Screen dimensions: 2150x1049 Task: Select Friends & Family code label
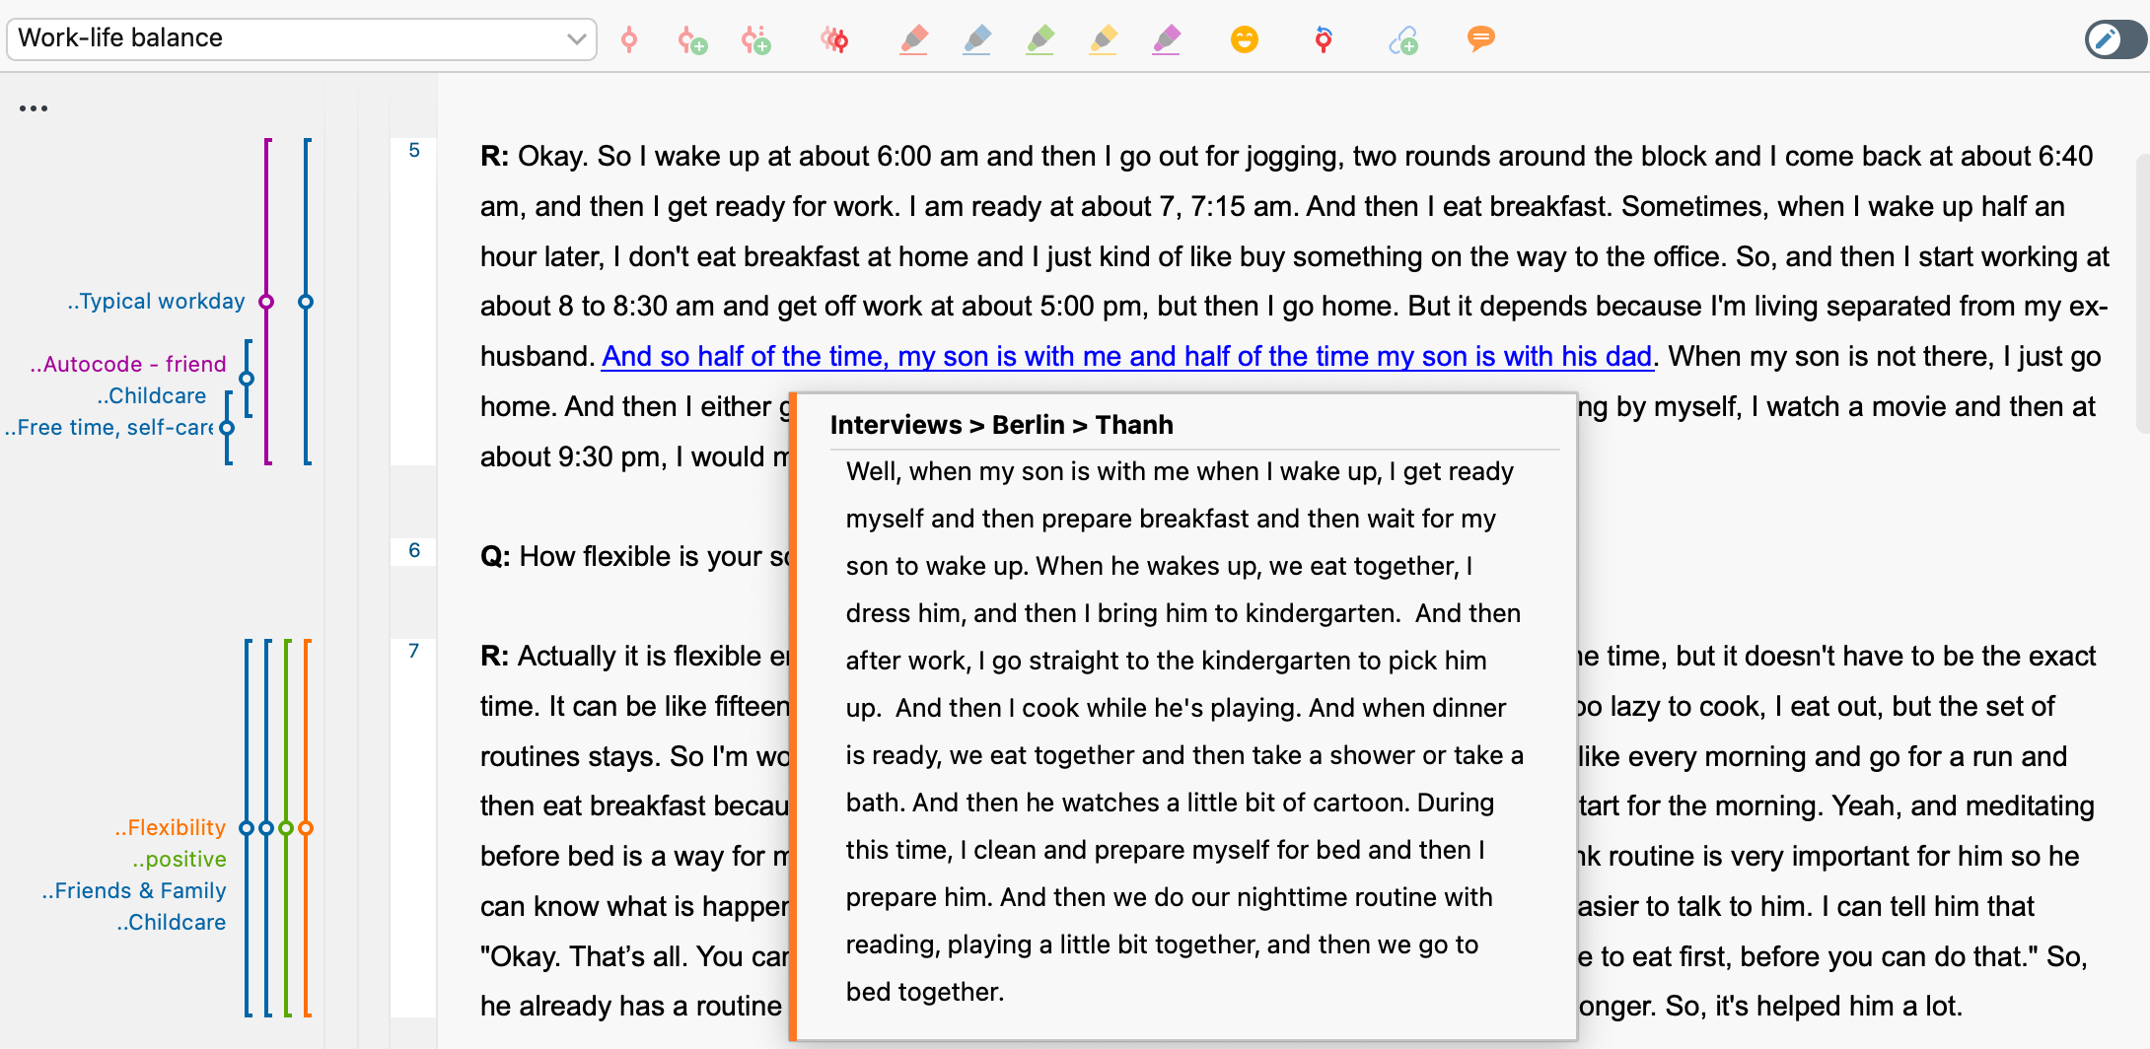(134, 890)
